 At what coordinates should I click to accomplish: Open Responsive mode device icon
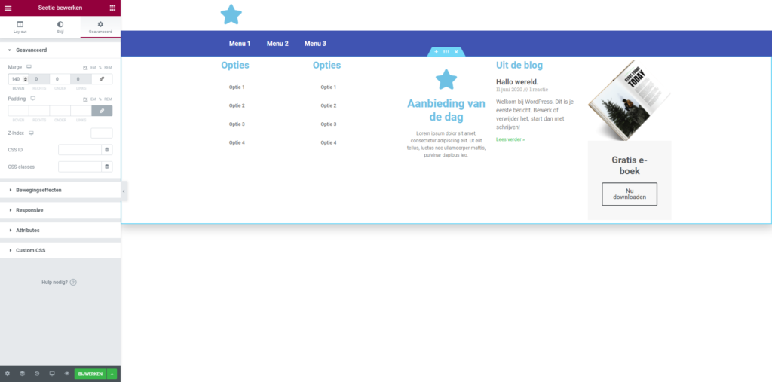point(52,374)
